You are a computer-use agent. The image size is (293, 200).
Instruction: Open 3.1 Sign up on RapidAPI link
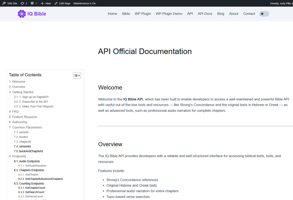click(31, 97)
